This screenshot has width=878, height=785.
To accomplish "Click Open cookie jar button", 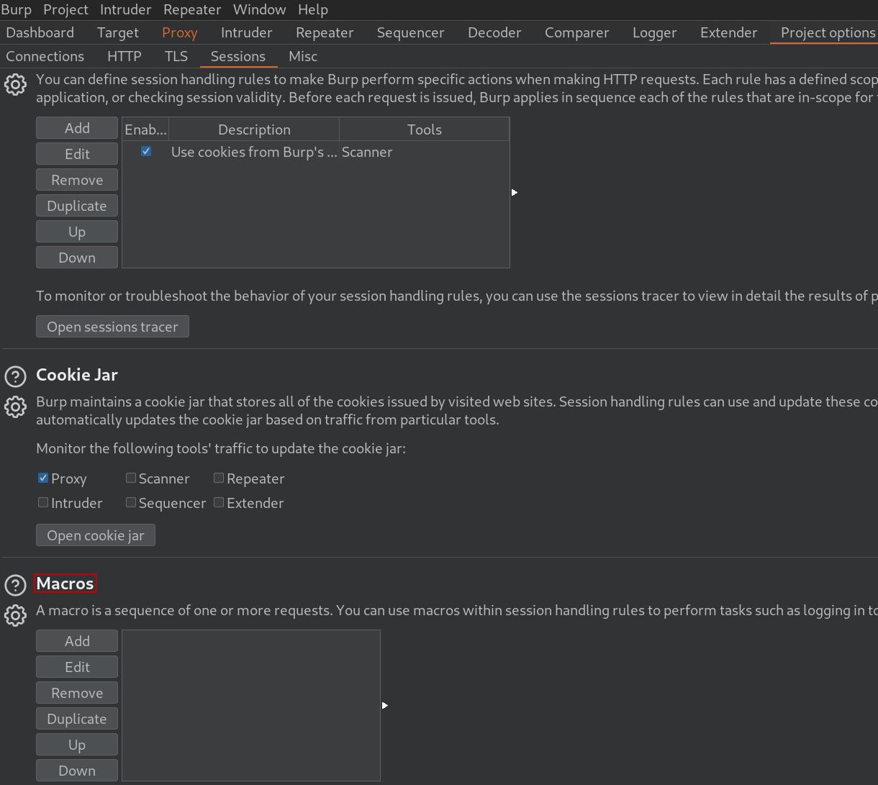I will tap(96, 535).
